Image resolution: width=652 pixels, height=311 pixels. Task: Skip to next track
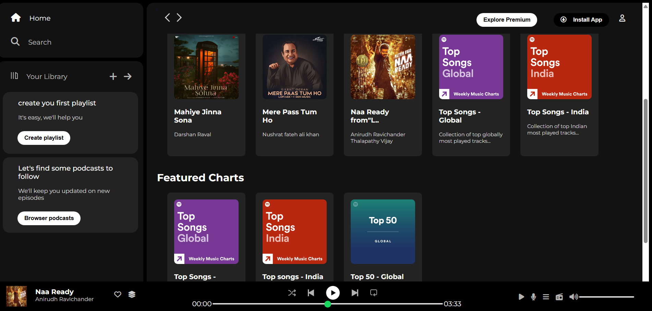coord(355,293)
